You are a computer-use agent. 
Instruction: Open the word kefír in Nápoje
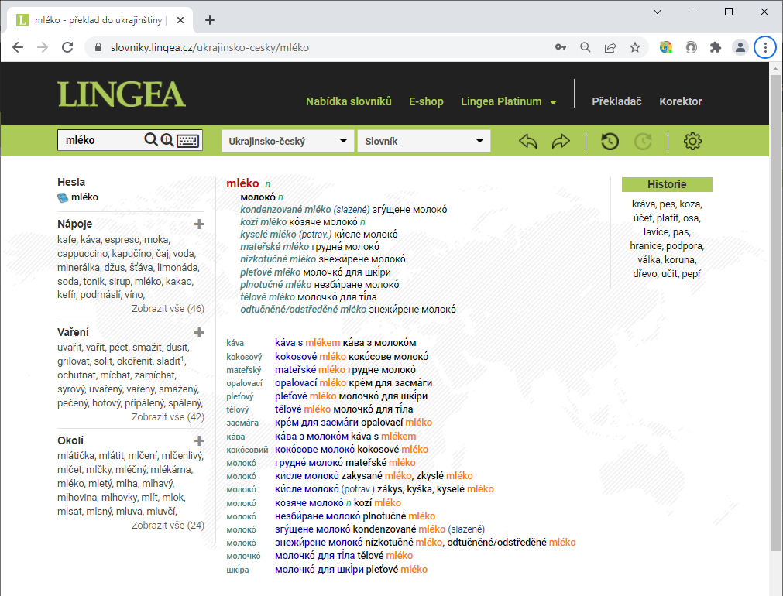tap(67, 294)
